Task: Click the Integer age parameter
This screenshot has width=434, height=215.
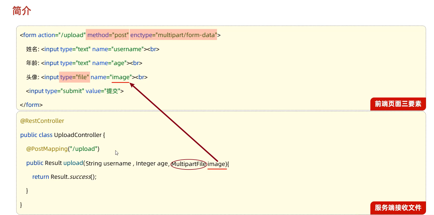Action: coord(152,163)
